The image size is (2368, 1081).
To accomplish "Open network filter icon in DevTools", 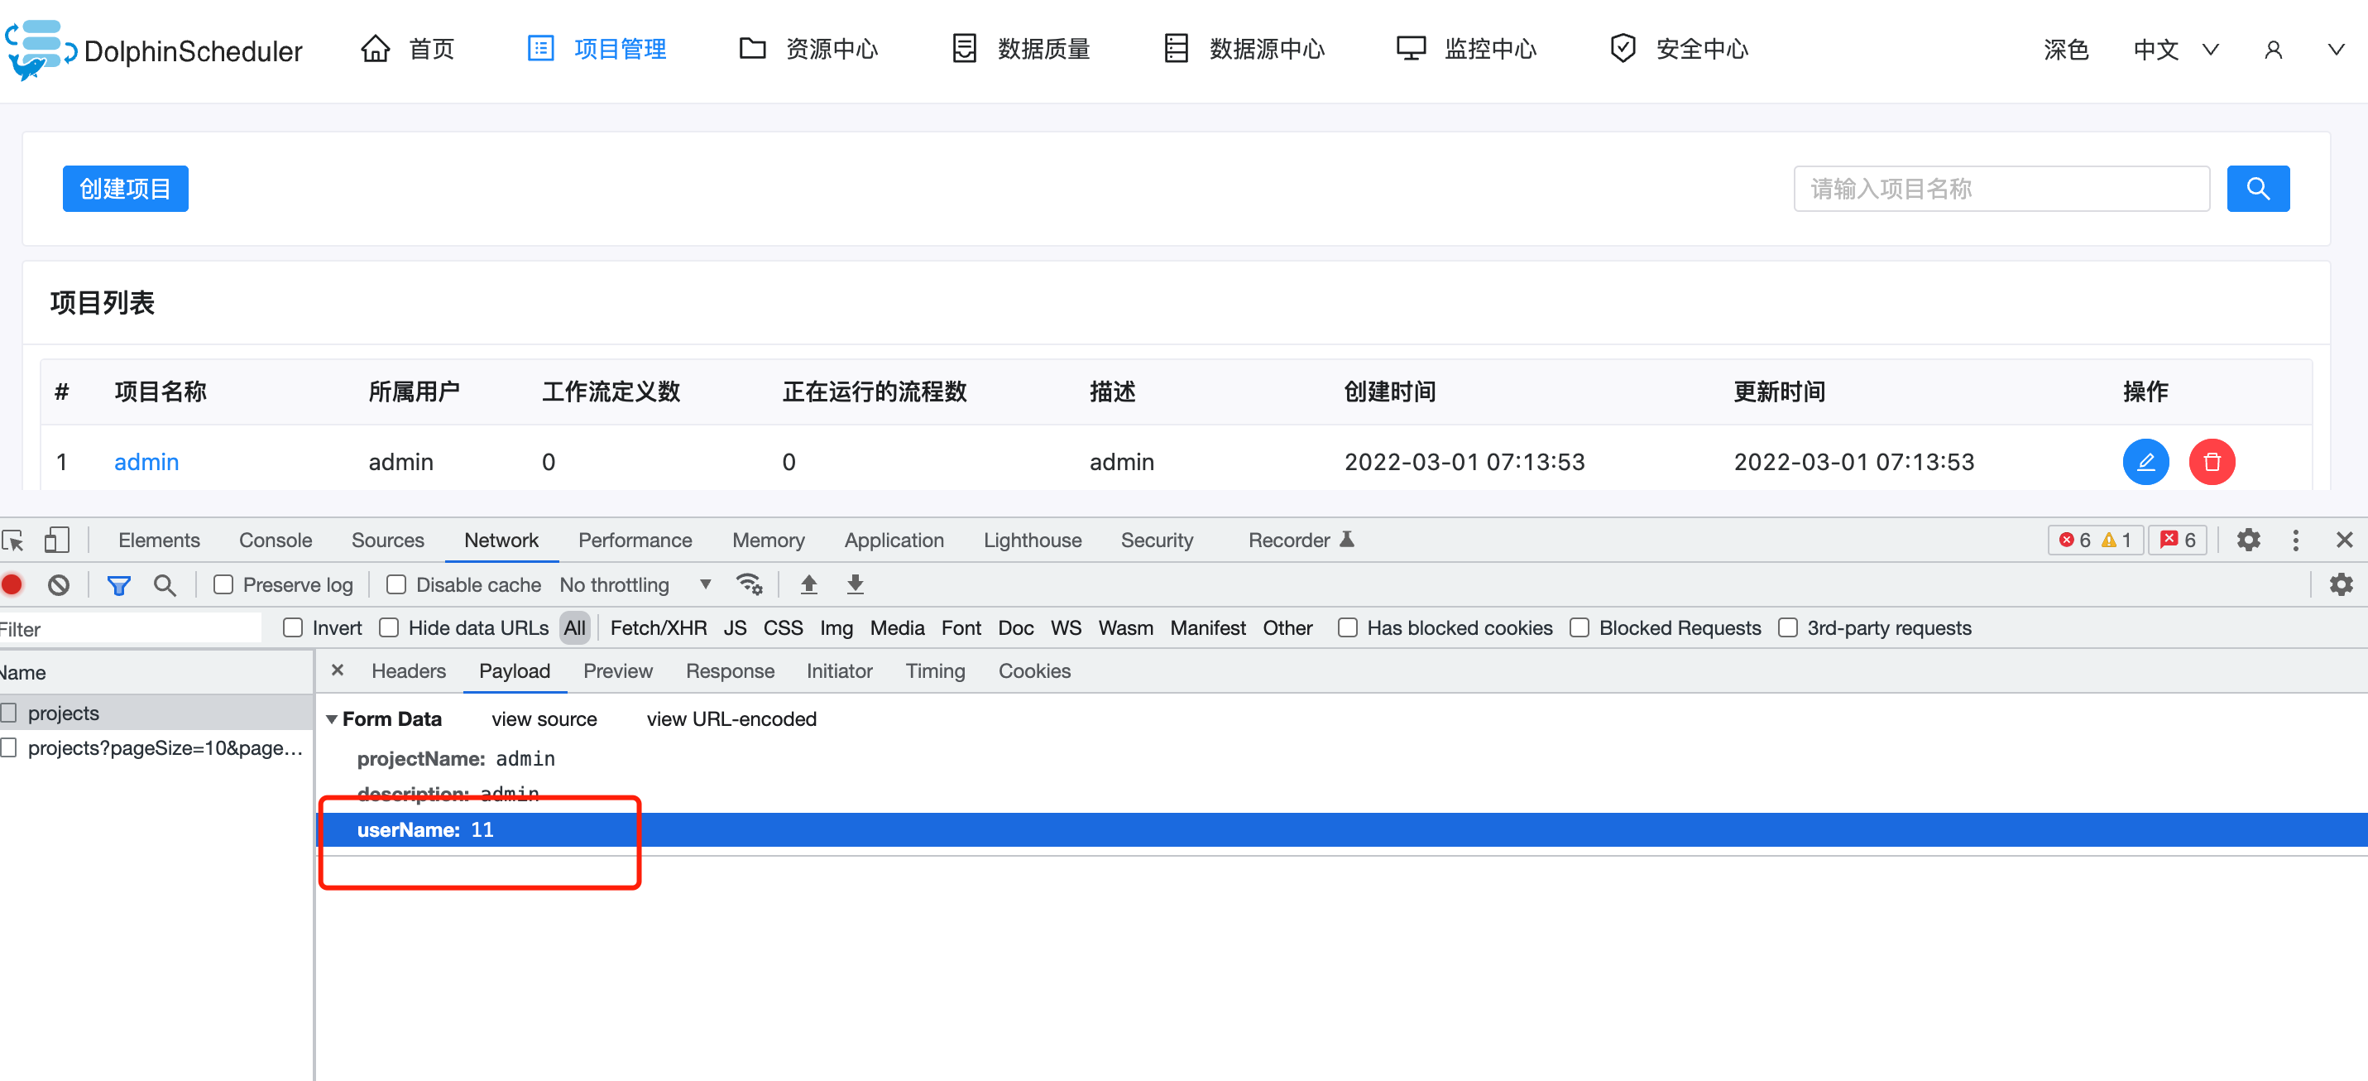I will click(119, 584).
